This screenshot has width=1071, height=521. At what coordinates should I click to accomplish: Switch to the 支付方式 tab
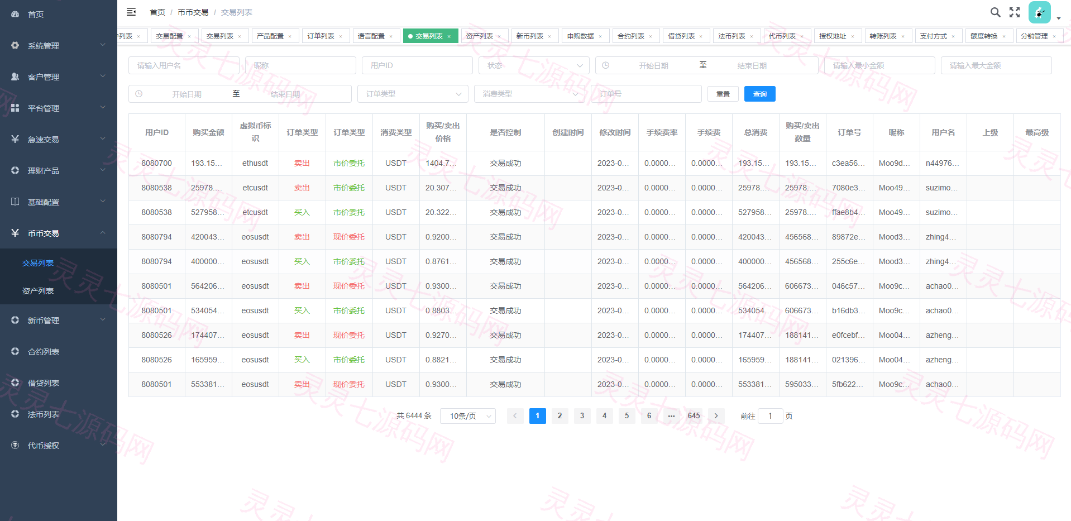click(x=938, y=36)
